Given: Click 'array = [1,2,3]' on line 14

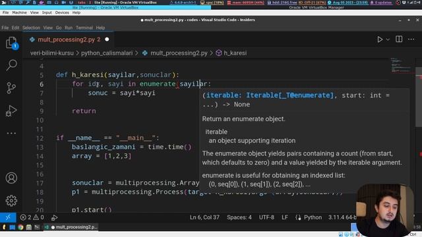Looking at the screenshot, I should click(102, 156).
